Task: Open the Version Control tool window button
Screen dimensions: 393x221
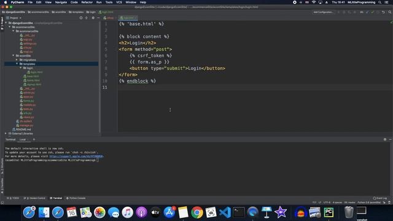Action: pyautogui.click(x=34, y=198)
